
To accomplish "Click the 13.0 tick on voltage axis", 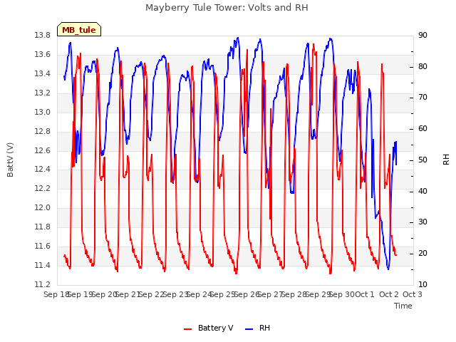I will [43, 112].
